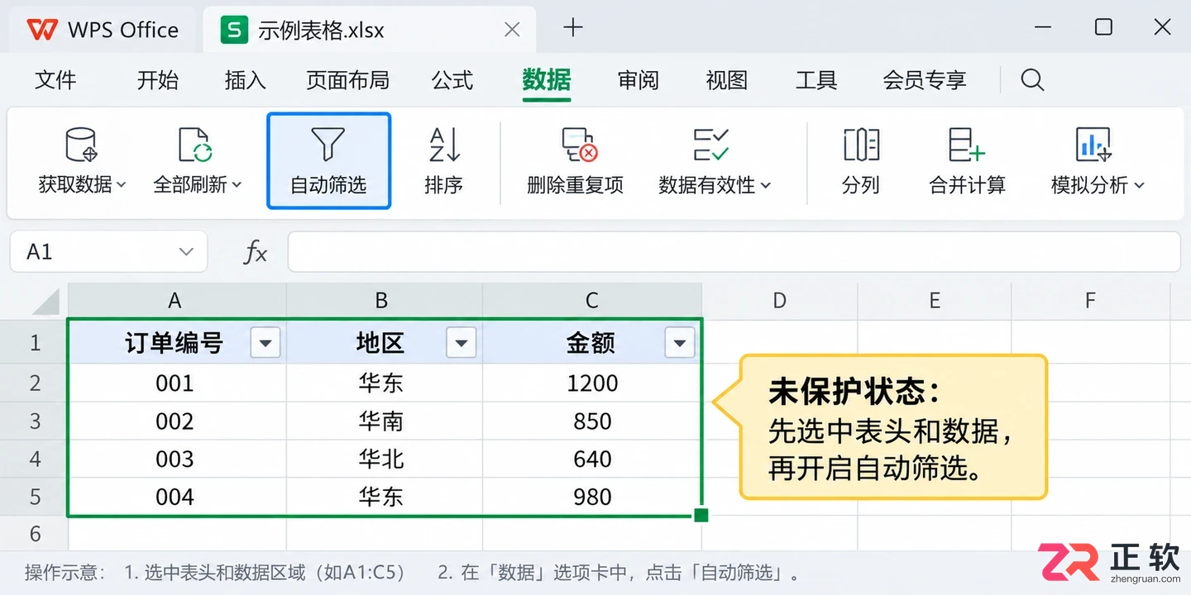Select column D header
This screenshot has width=1191, height=595.
pyautogui.click(x=779, y=301)
